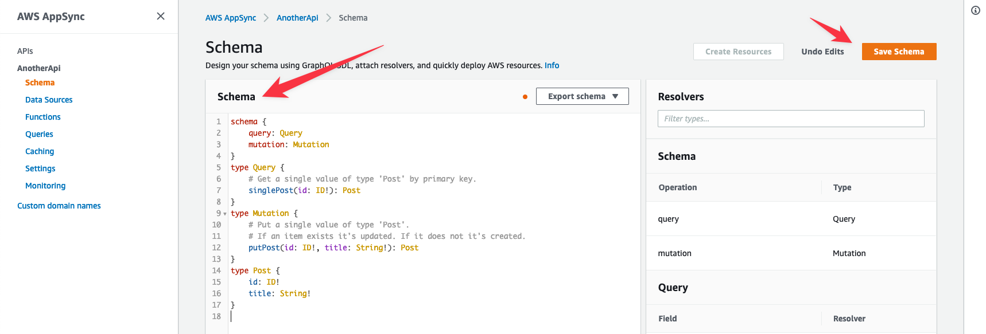Focus the Filter types input field
The width and height of the screenshot is (986, 334).
click(x=791, y=119)
